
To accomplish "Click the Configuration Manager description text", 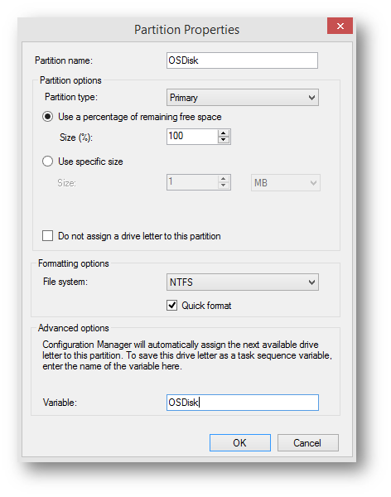I will tap(187, 355).
